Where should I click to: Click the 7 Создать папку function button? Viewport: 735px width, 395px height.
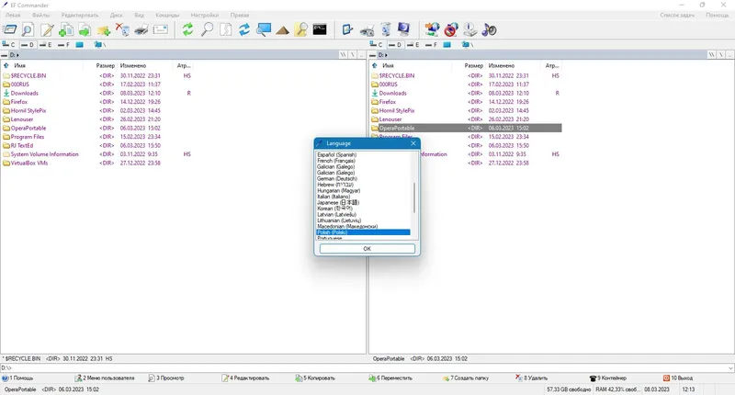[465, 378]
